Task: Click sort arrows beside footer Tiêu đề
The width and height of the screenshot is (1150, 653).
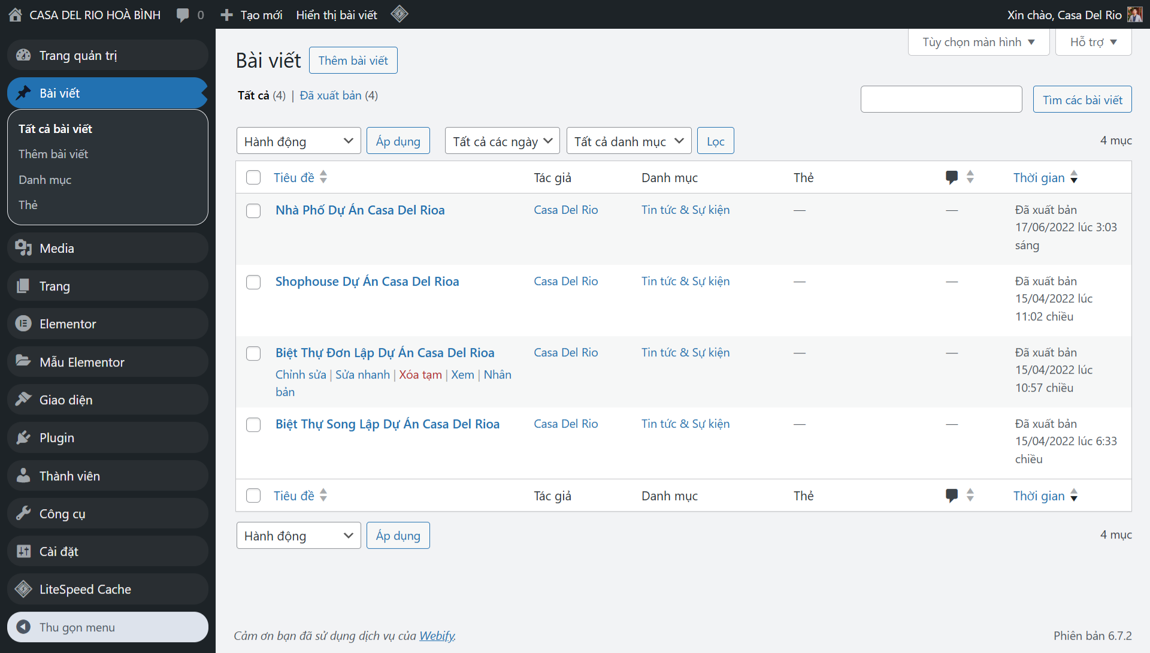Action: point(323,495)
